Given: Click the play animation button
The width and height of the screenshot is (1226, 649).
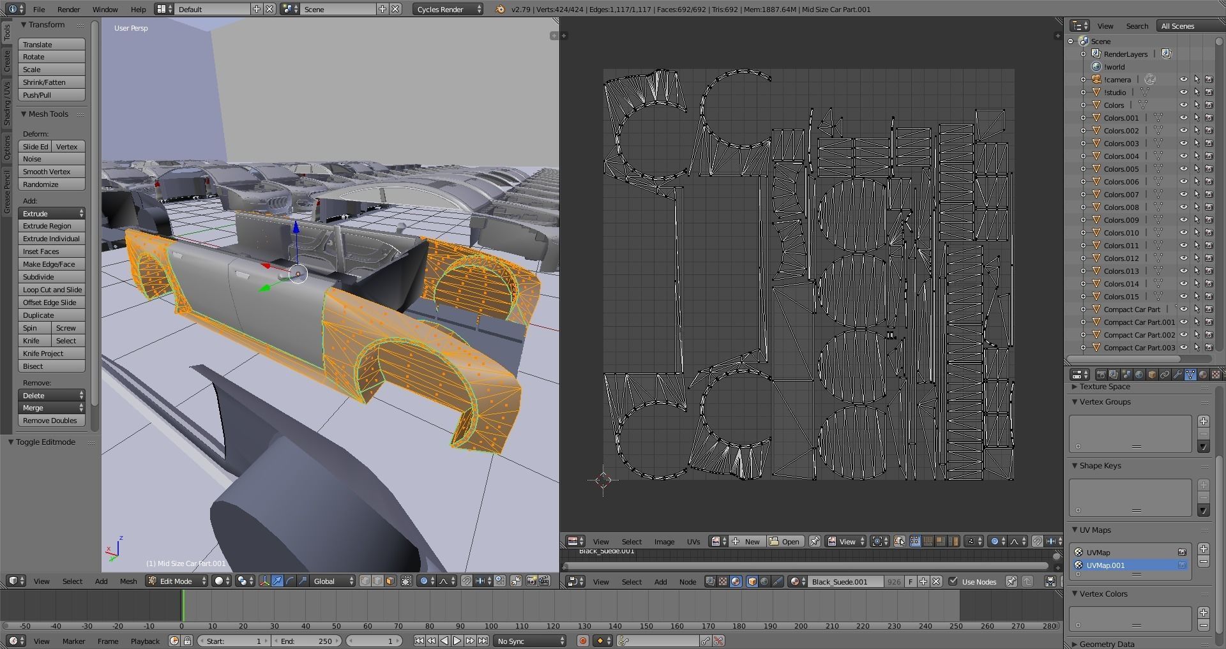Looking at the screenshot, I should [457, 641].
